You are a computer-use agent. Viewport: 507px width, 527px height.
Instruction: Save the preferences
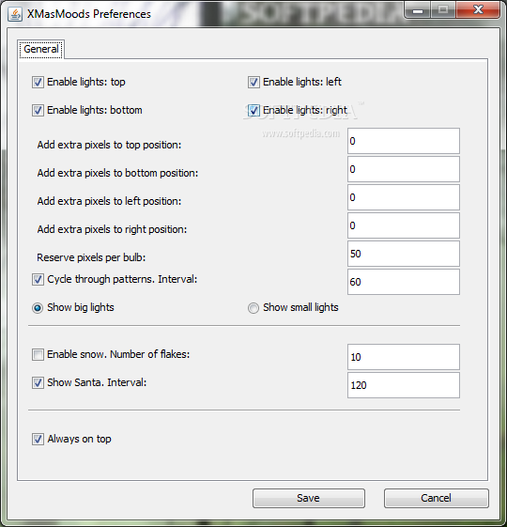pos(309,498)
